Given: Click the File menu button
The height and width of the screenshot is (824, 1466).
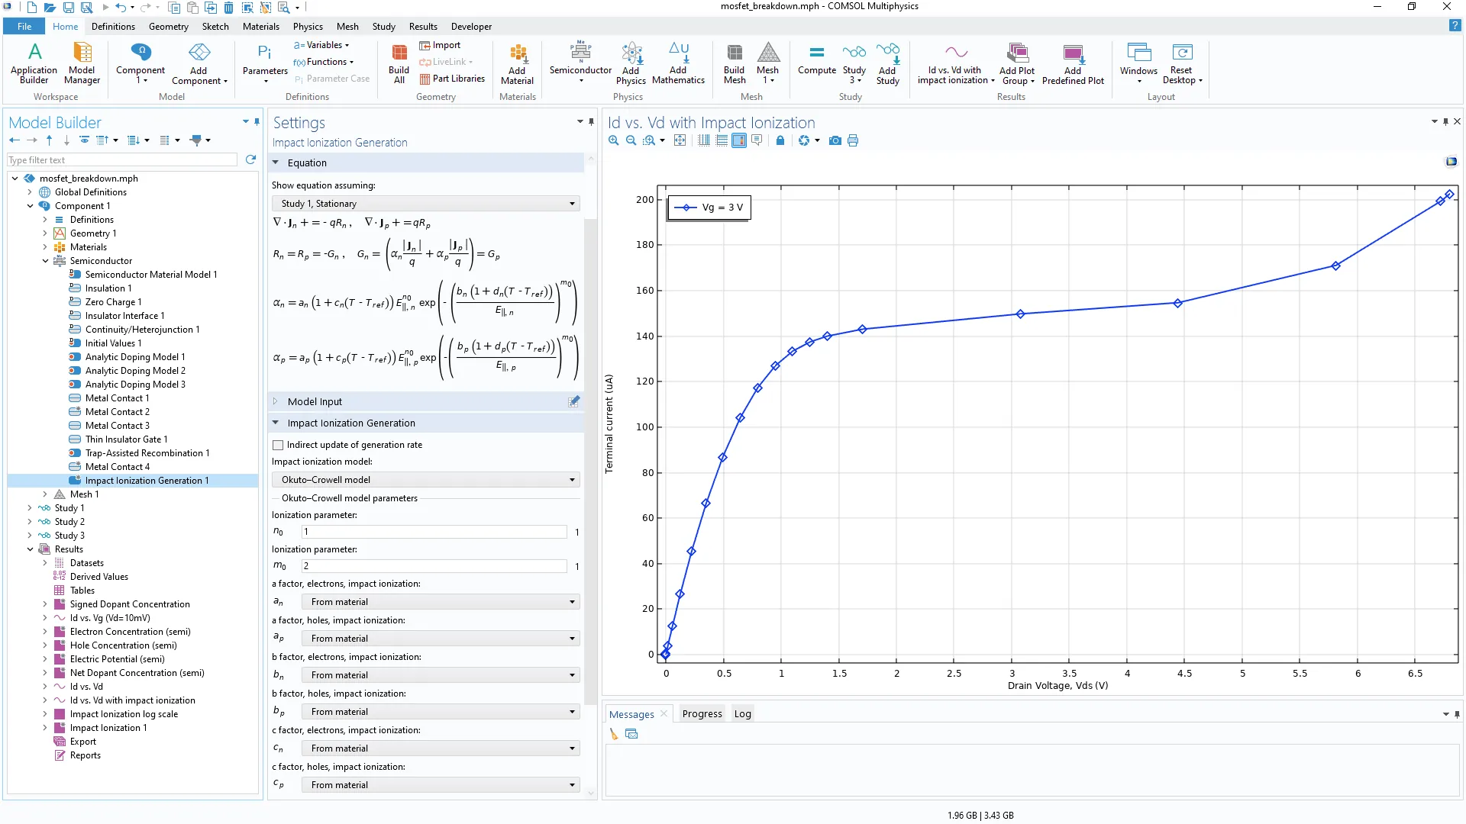Looking at the screenshot, I should pos(24,27).
